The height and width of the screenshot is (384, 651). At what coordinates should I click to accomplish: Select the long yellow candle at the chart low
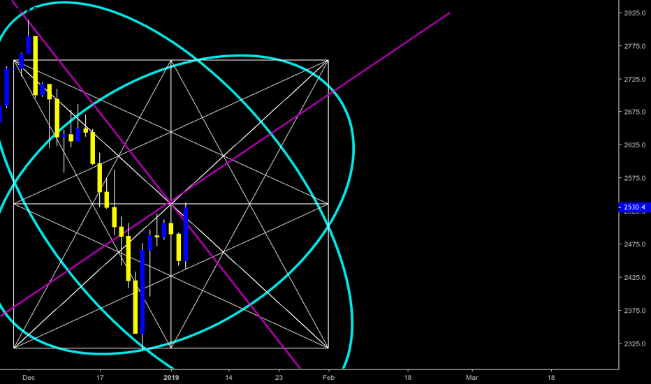(136, 307)
